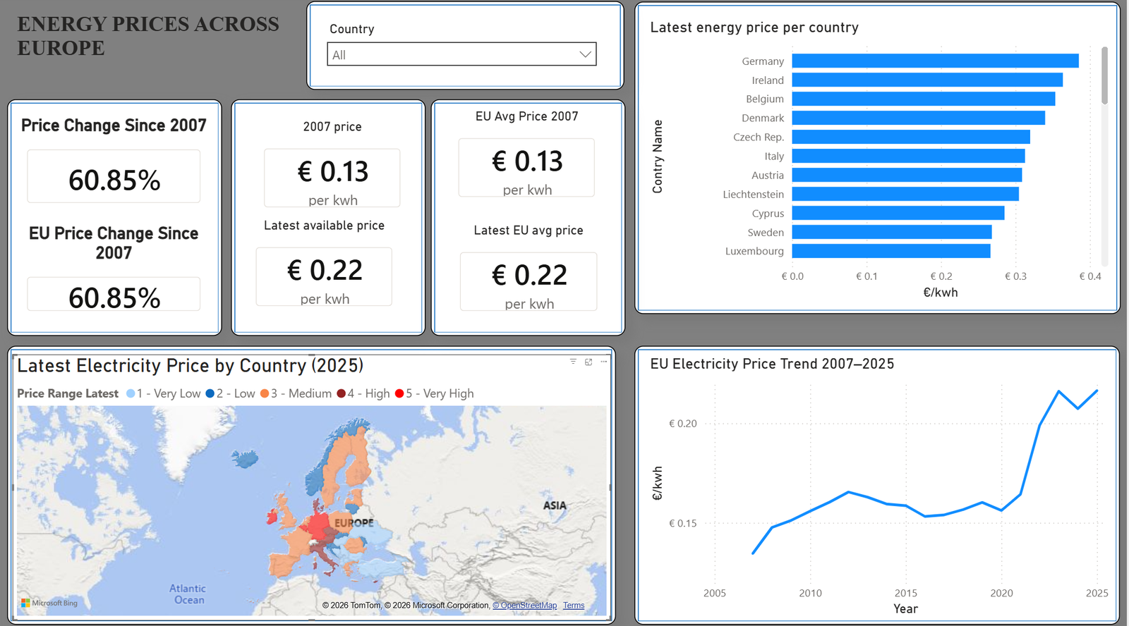The width and height of the screenshot is (1129, 626).
Task: Click the Microsoft Bing logo on map
Action: [x=49, y=603]
